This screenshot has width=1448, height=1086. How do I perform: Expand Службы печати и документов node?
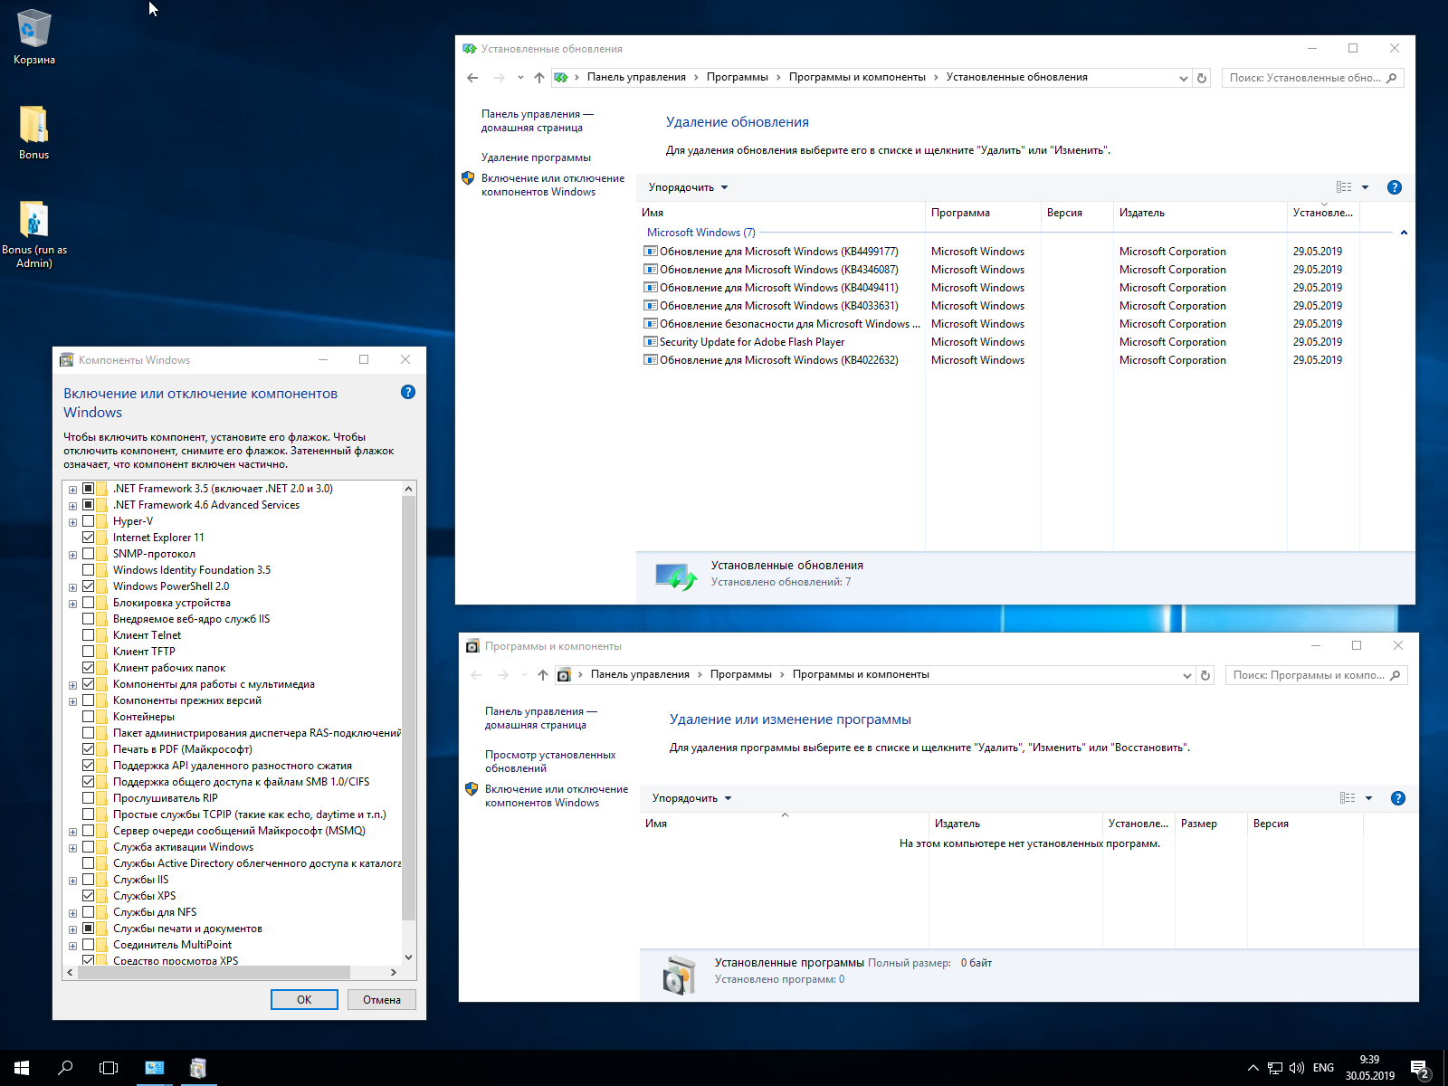tap(72, 929)
